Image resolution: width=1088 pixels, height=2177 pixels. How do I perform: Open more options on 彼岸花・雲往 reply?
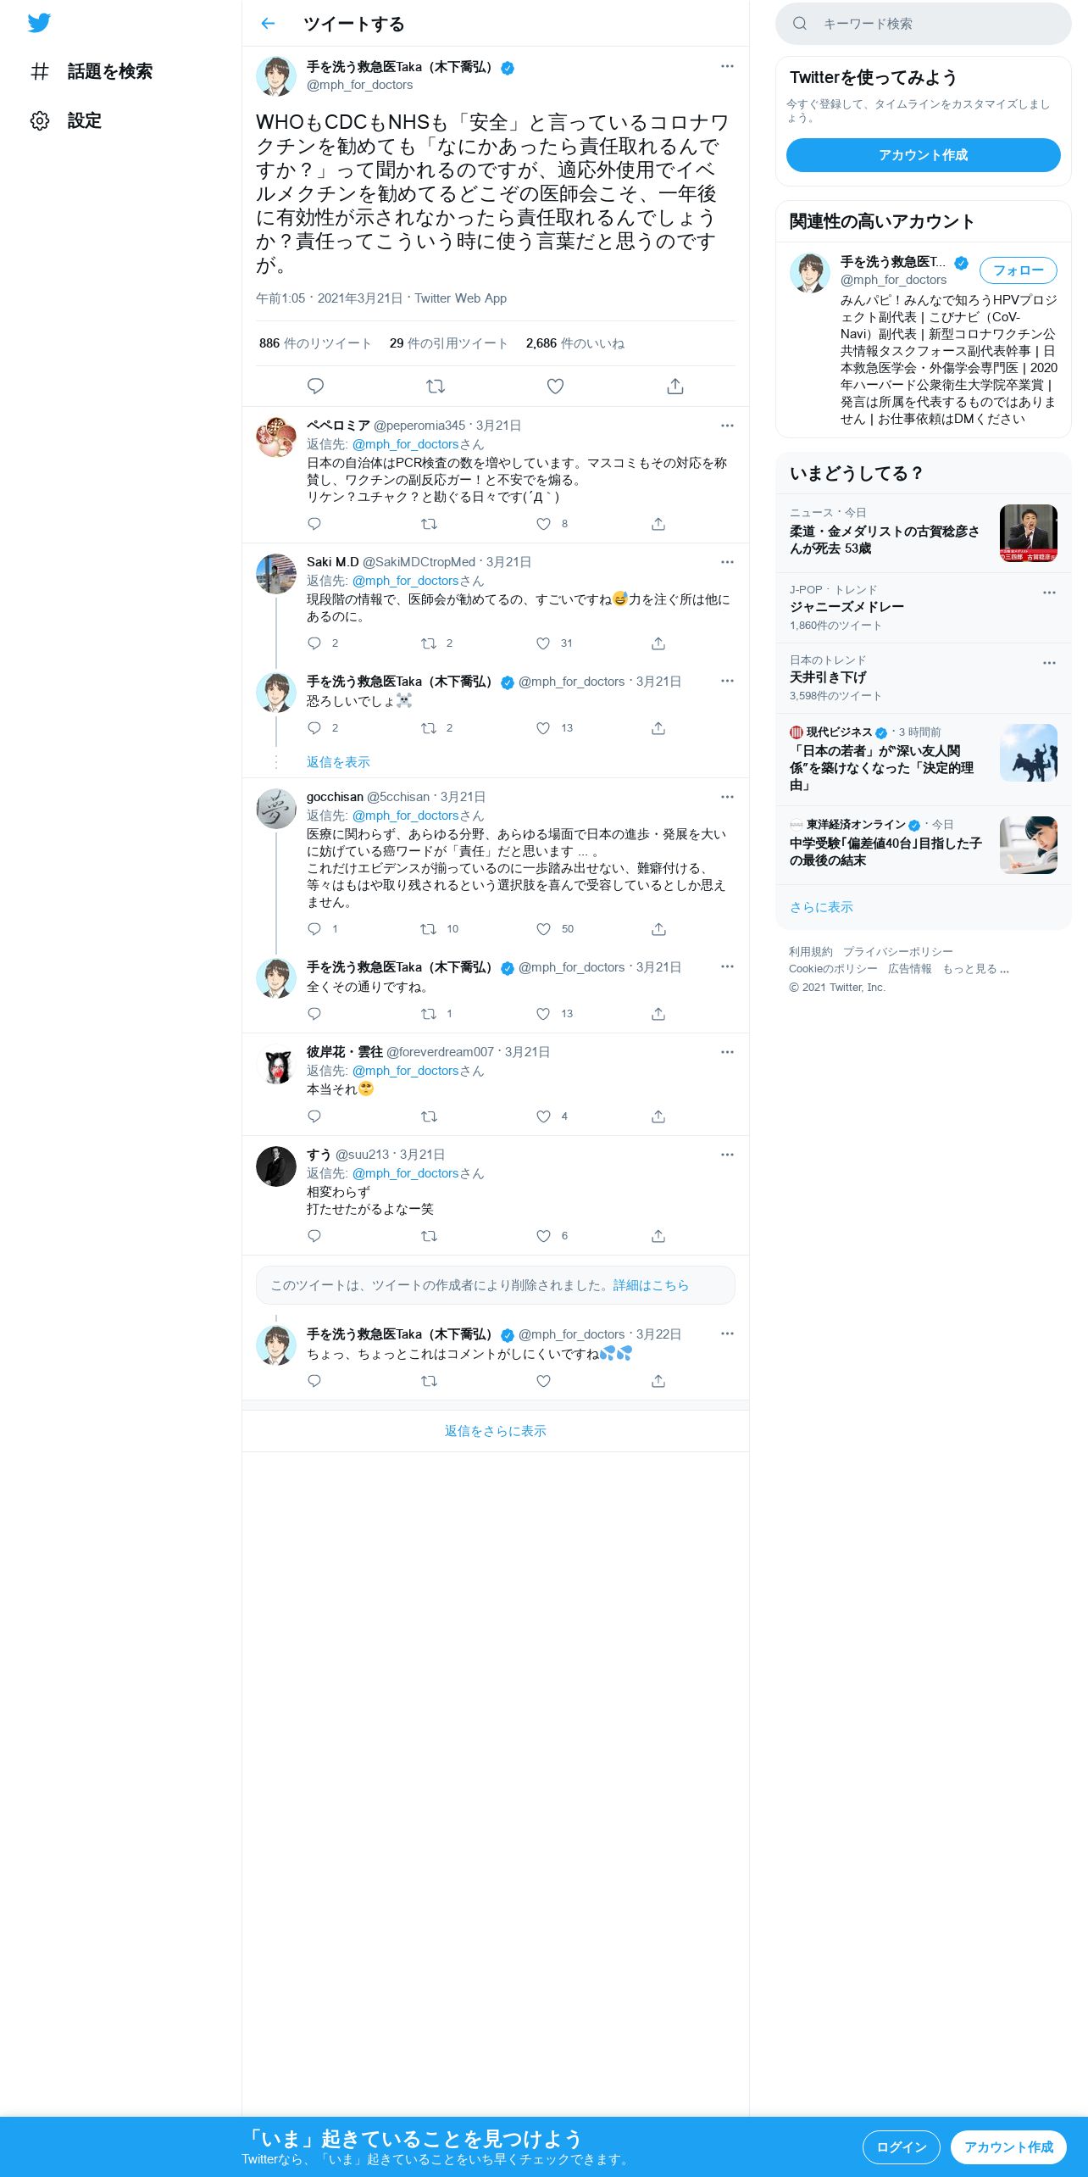[x=727, y=1052]
